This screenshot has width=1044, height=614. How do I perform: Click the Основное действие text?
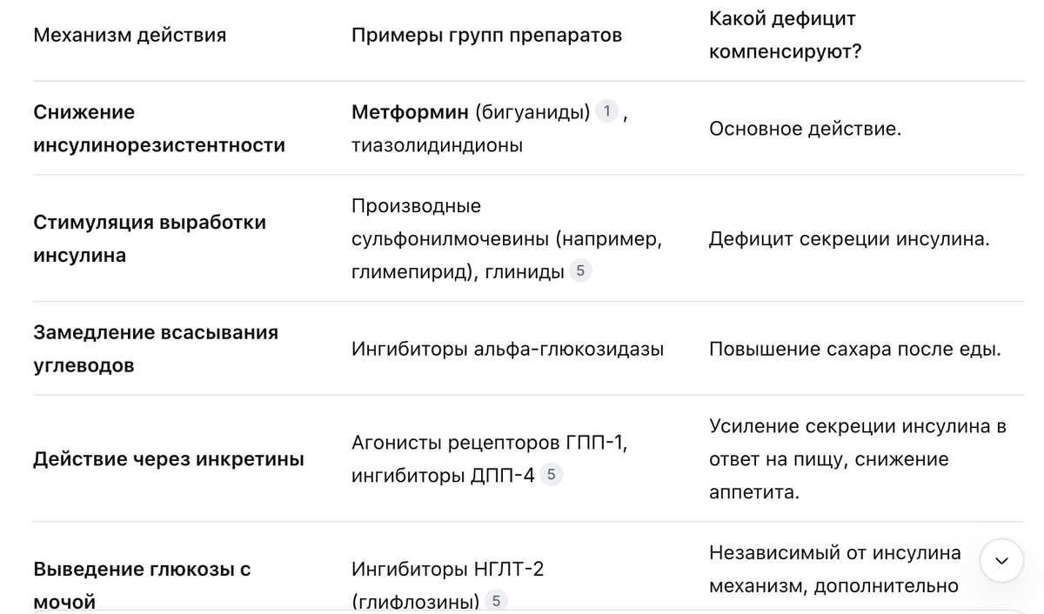tap(806, 130)
